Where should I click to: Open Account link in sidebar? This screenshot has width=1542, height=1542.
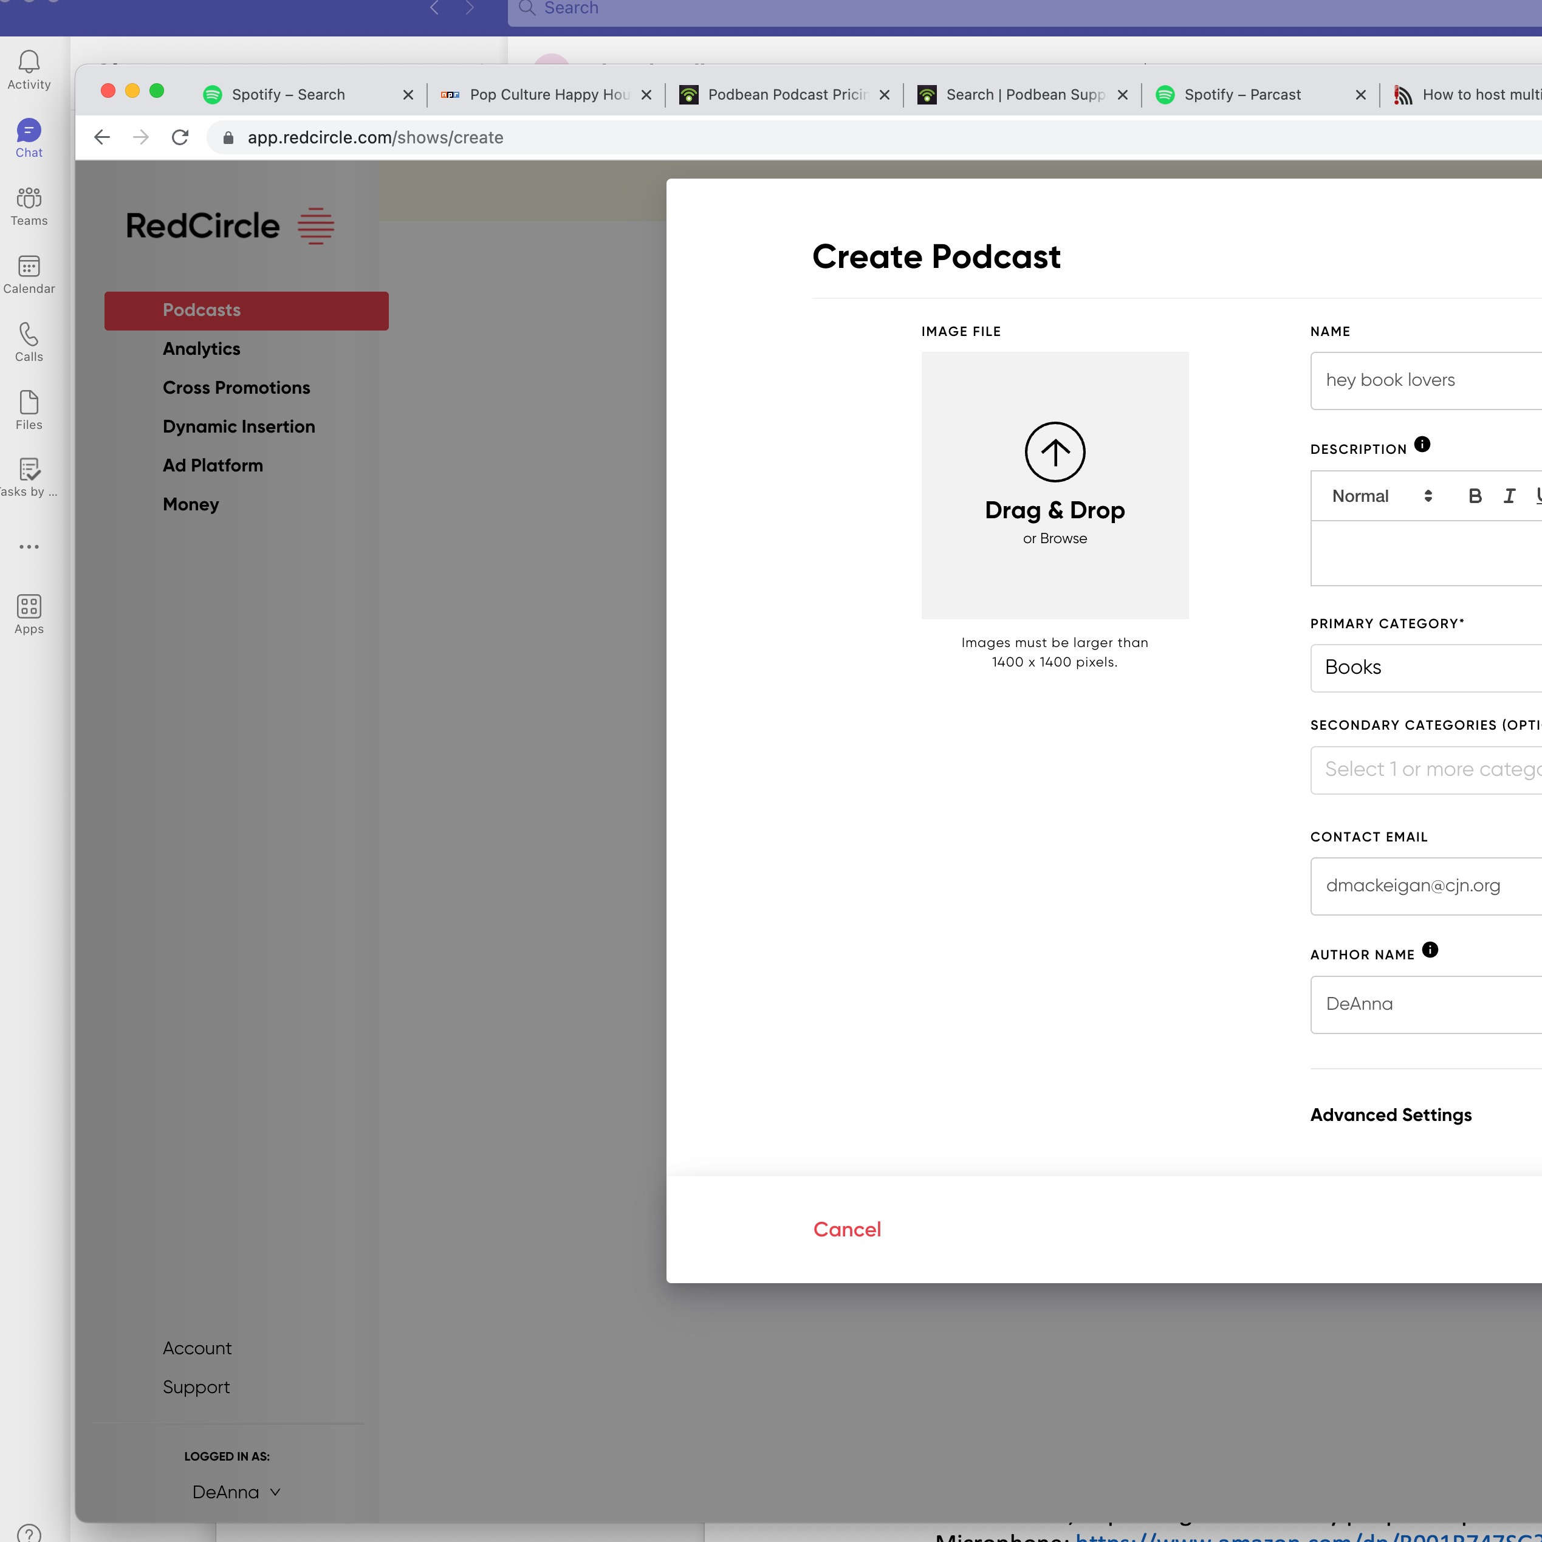coord(197,1348)
